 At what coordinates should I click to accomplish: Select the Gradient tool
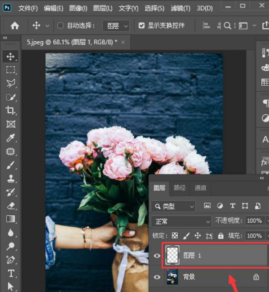(x=11, y=219)
